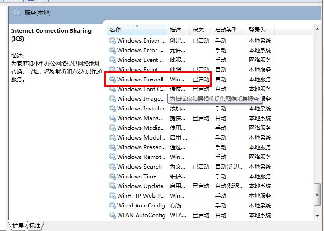
Task: Sort services by the 状态 column header
Action: coord(201,30)
